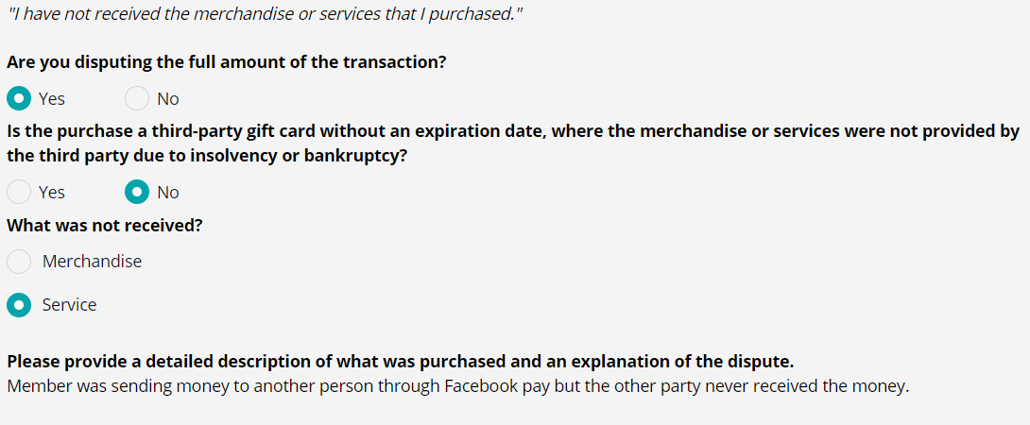Click the 'No' label under full amount question
Viewport: 1030px width, 425px height.
pyautogui.click(x=167, y=99)
